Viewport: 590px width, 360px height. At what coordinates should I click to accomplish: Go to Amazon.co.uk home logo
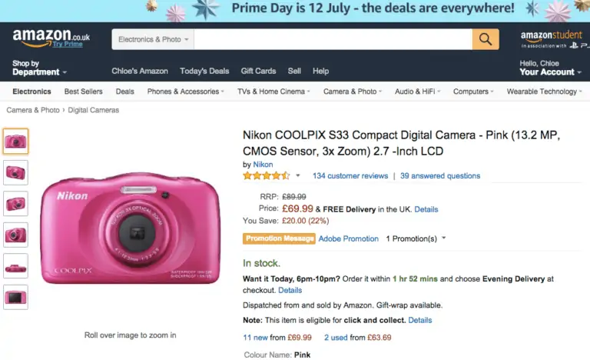point(51,38)
